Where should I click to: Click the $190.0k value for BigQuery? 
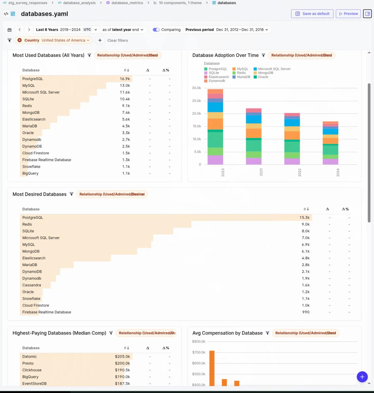point(122,377)
